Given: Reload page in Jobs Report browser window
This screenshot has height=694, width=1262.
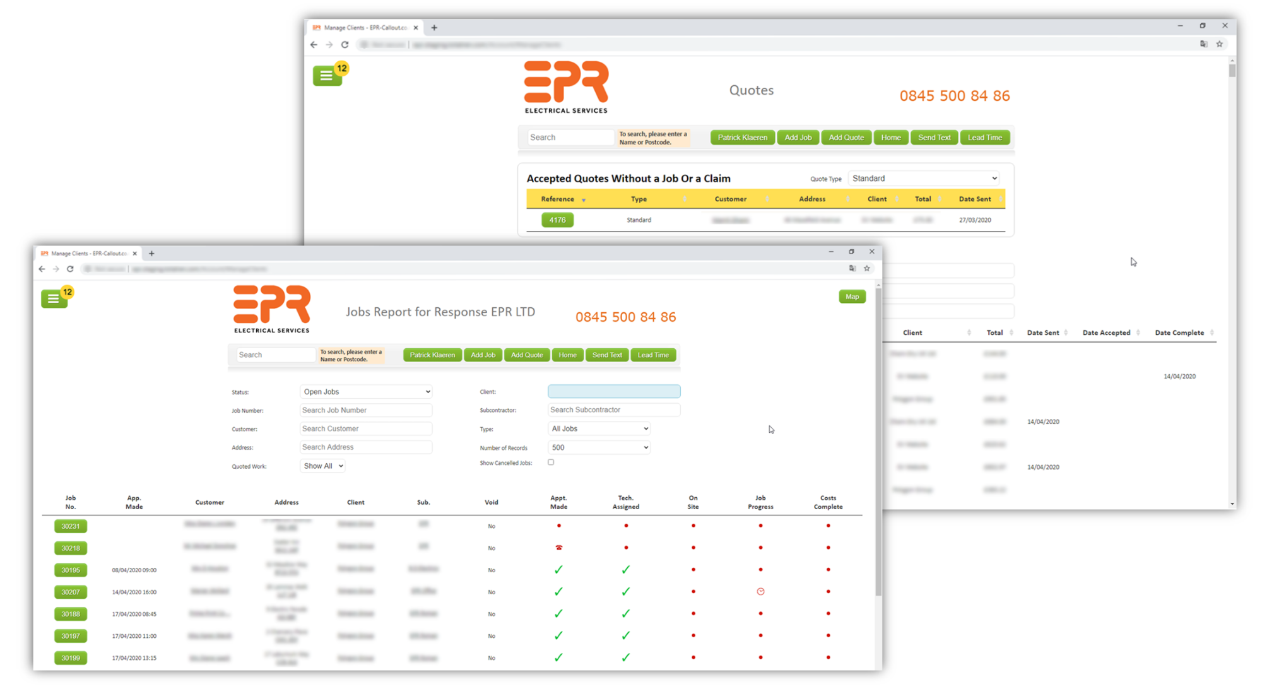Looking at the screenshot, I should coord(70,269).
